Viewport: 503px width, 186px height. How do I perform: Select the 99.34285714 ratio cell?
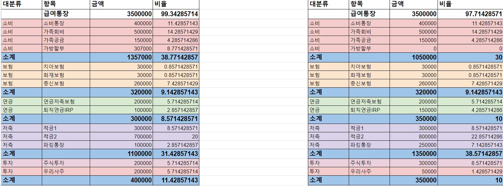176,14
